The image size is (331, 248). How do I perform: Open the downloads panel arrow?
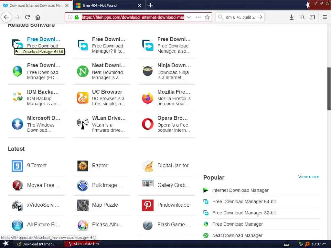pos(292,17)
